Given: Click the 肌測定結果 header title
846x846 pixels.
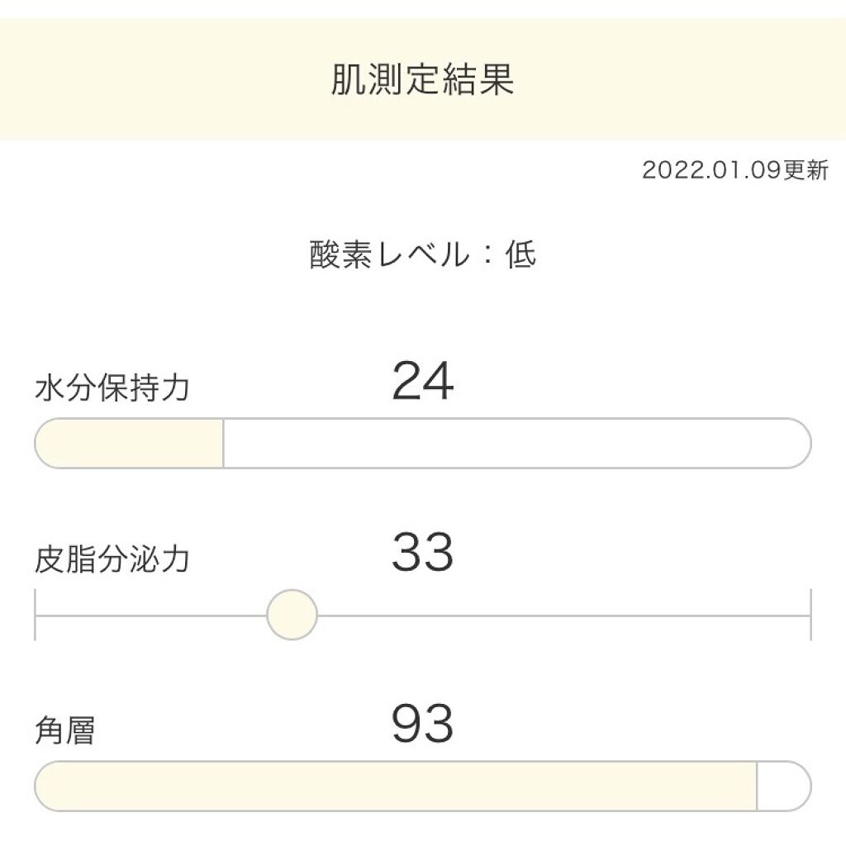Looking at the screenshot, I should pyautogui.click(x=423, y=82).
